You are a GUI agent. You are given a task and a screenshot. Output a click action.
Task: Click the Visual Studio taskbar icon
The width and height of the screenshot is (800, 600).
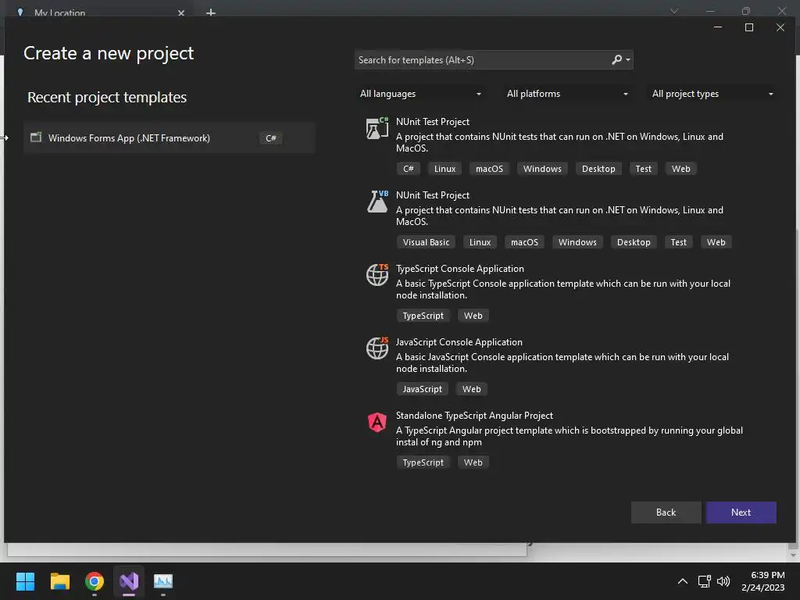click(129, 581)
